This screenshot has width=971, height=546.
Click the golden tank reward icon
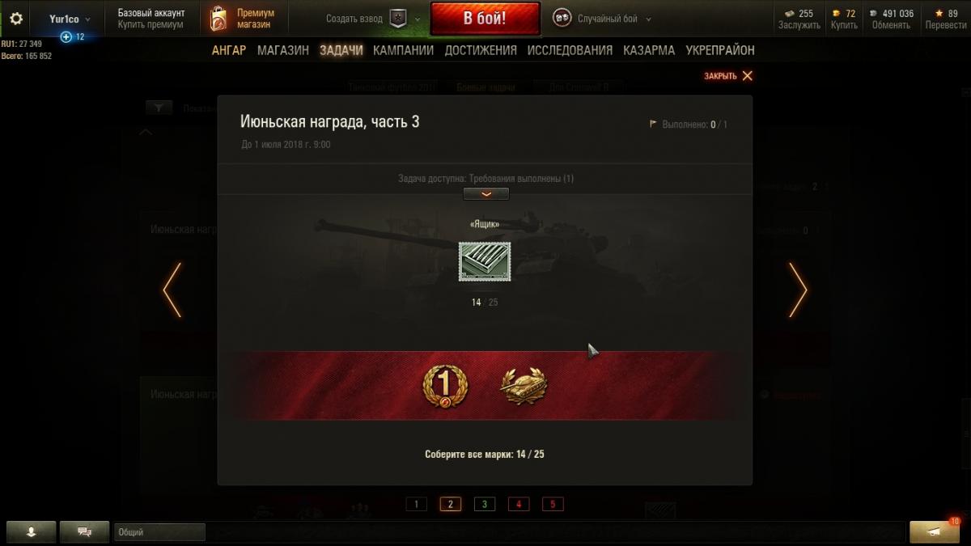[524, 385]
